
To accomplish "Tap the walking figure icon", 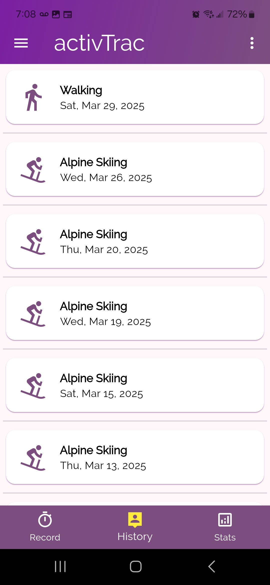I will 33,97.
